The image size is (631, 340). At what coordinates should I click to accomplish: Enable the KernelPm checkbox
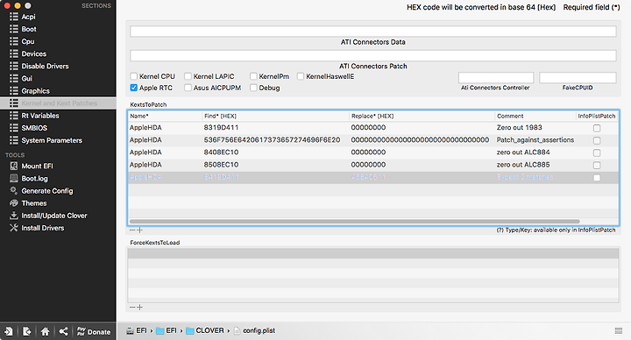point(253,76)
